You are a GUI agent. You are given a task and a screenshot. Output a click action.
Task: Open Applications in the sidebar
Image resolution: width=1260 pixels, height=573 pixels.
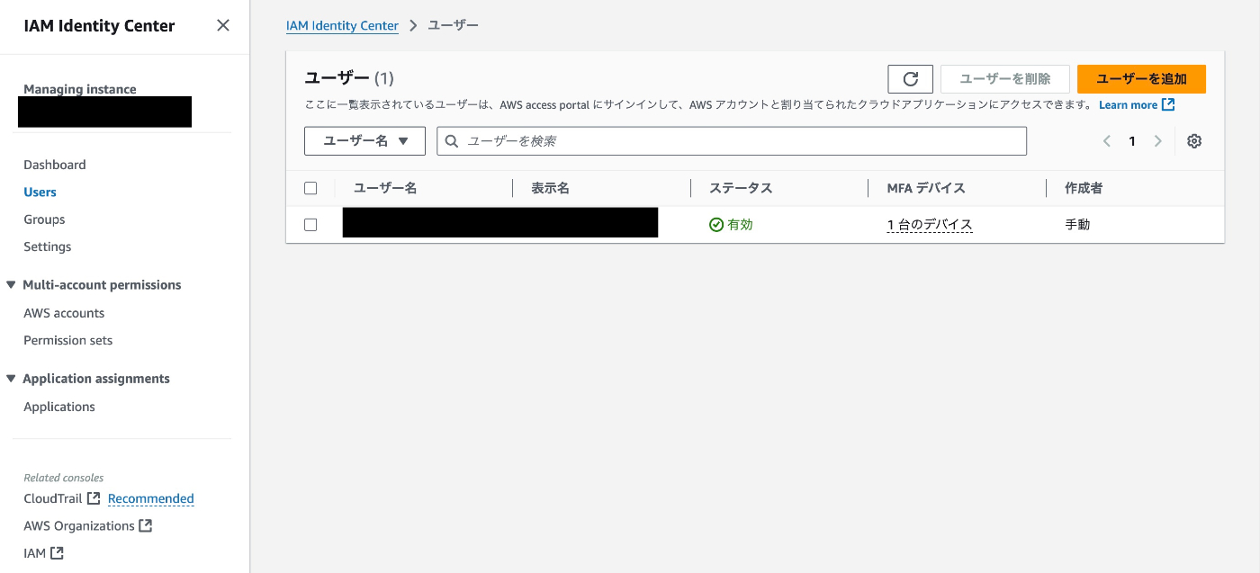[59, 407]
